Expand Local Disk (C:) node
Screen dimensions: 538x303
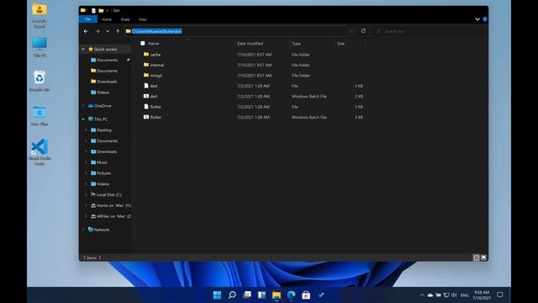pos(86,194)
